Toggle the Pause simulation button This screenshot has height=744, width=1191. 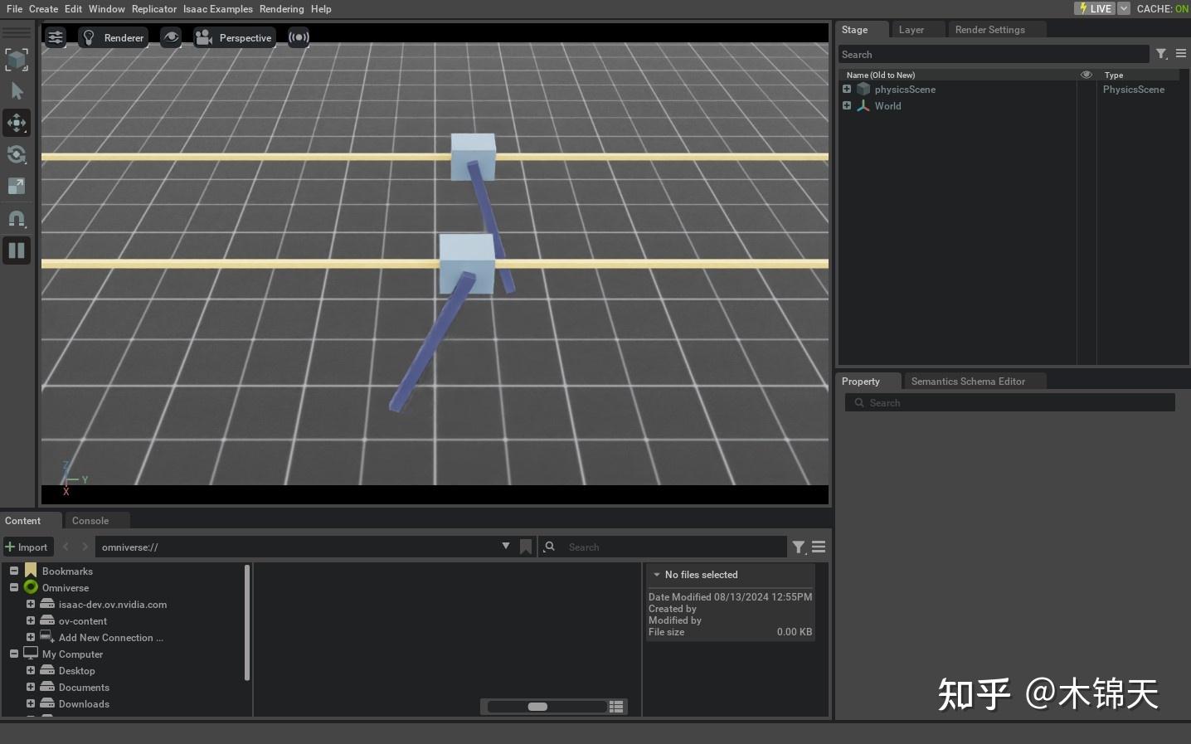[x=17, y=250]
